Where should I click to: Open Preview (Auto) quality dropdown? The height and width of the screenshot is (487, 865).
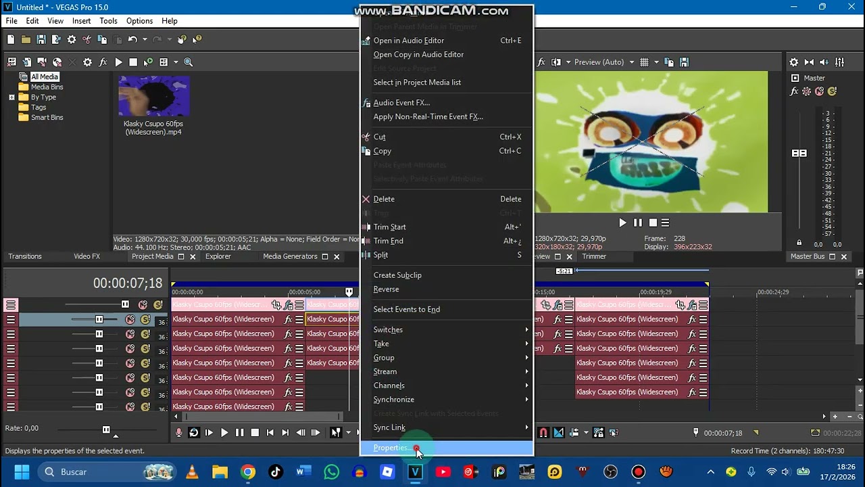pos(604,62)
